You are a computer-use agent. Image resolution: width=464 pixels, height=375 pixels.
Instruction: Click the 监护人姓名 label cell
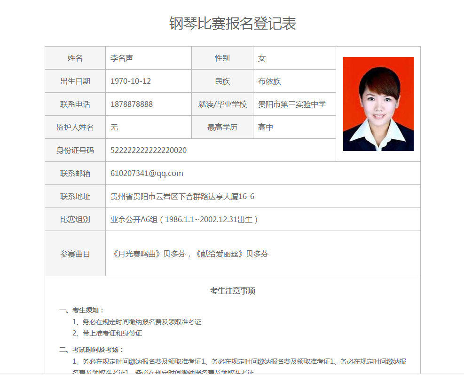click(x=75, y=127)
